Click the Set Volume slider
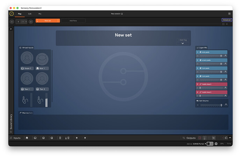This screenshot has height=157, width=241. click(211, 105)
